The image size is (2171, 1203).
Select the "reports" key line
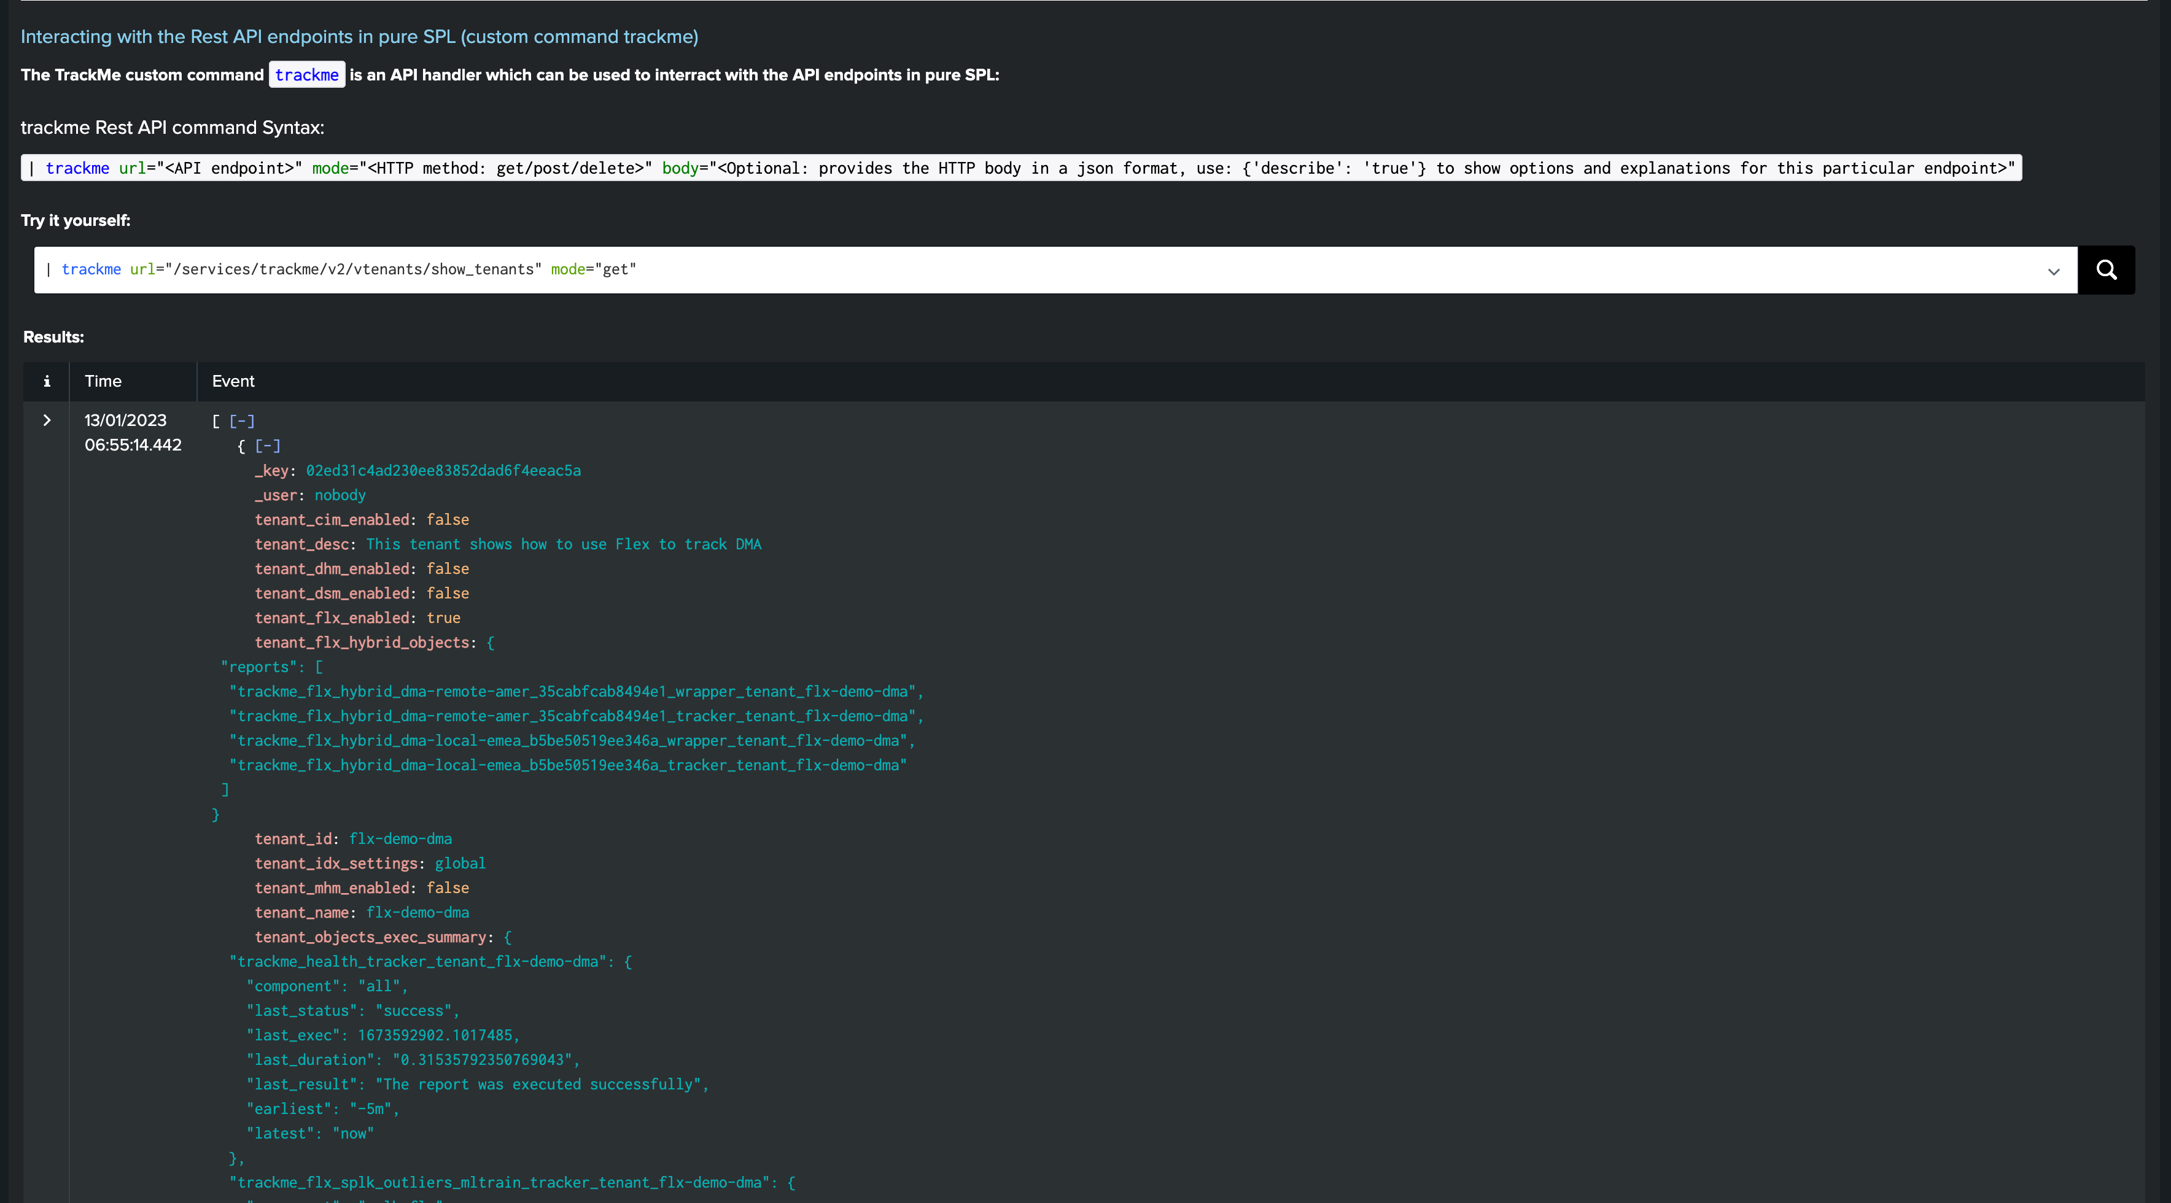click(271, 667)
